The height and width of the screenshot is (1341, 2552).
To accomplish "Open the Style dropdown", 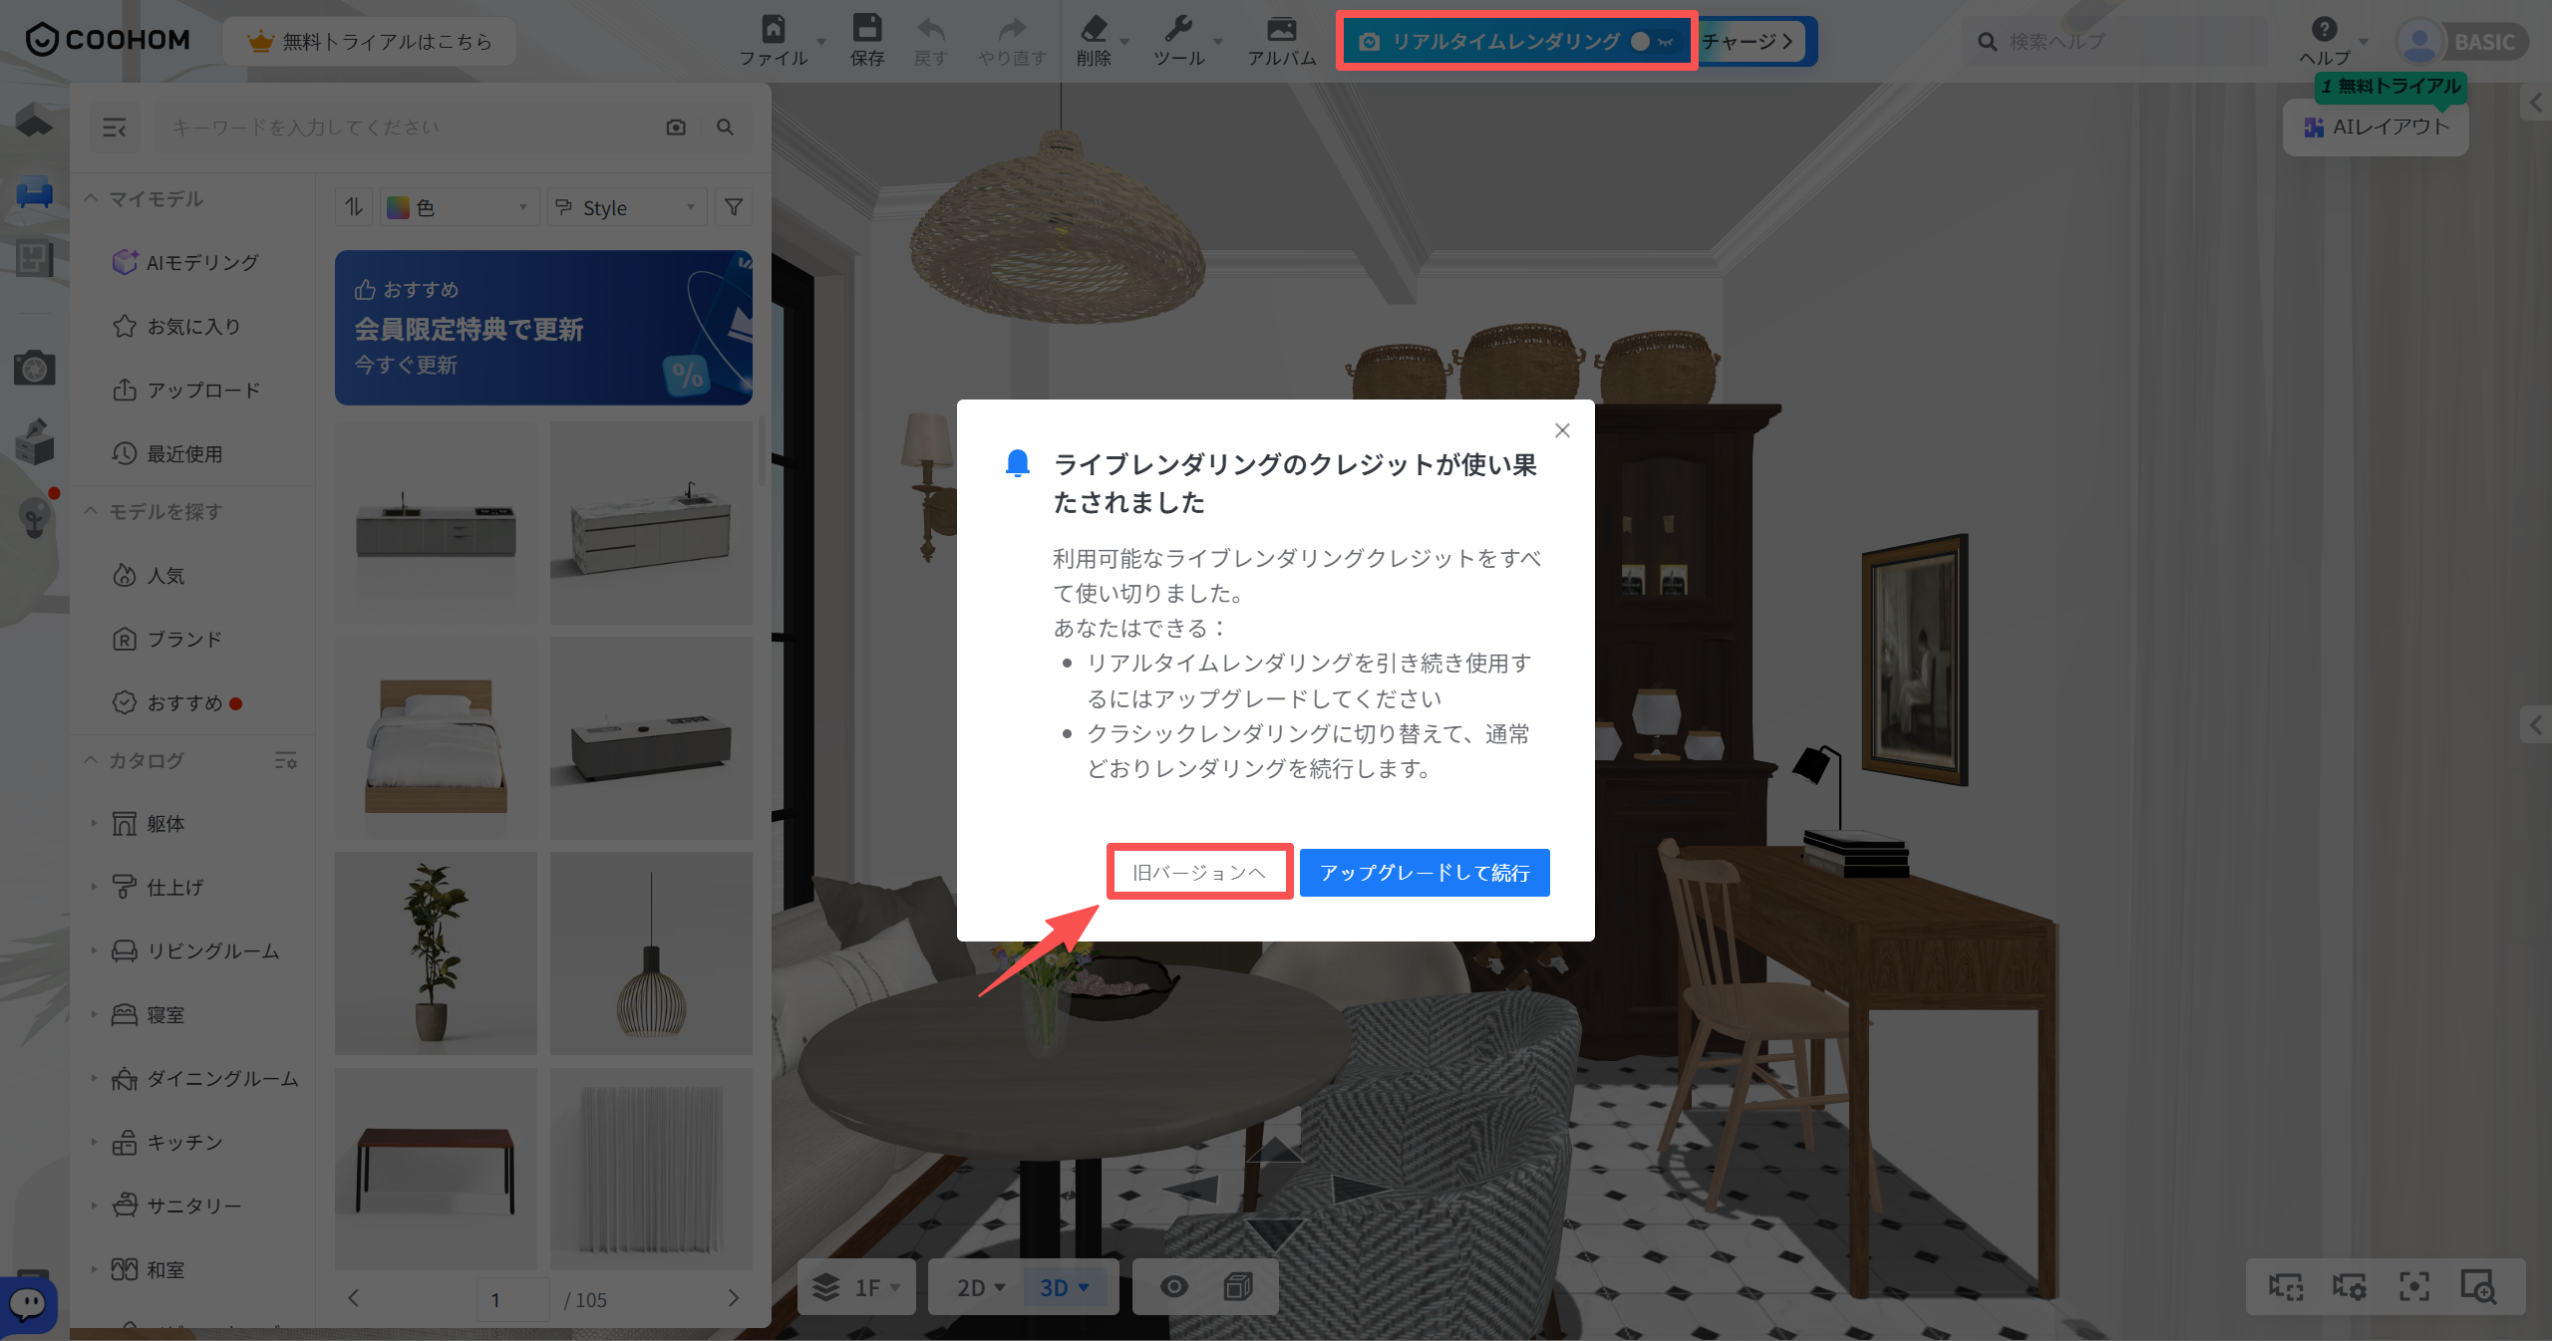I will 626,207.
